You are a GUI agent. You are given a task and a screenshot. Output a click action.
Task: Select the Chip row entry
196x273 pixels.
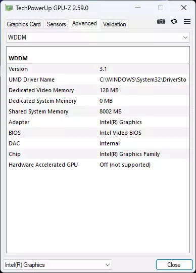coord(98,154)
